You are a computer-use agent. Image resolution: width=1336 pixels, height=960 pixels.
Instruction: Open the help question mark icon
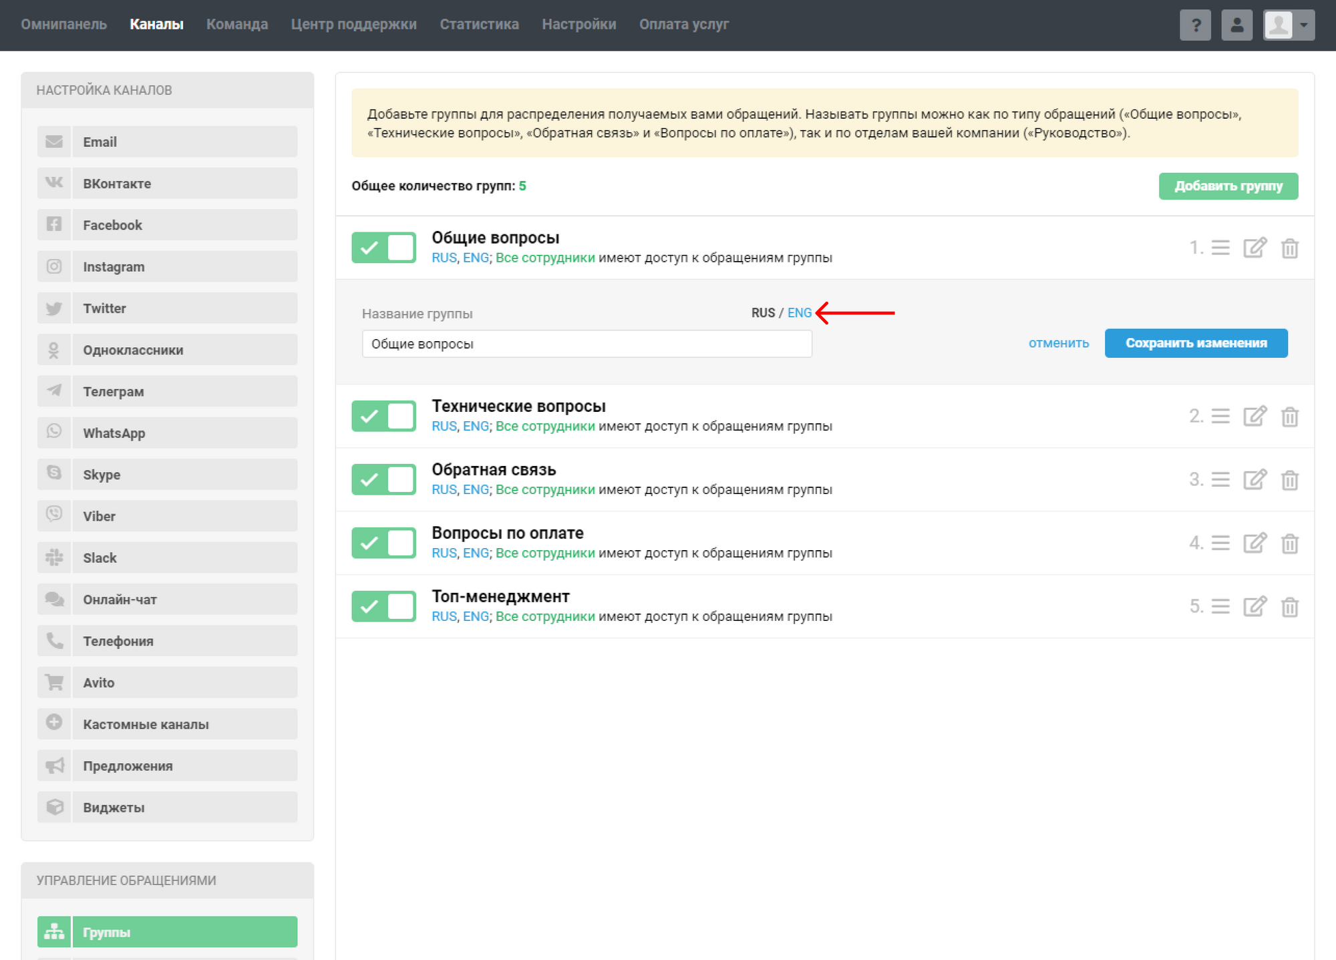(1195, 25)
